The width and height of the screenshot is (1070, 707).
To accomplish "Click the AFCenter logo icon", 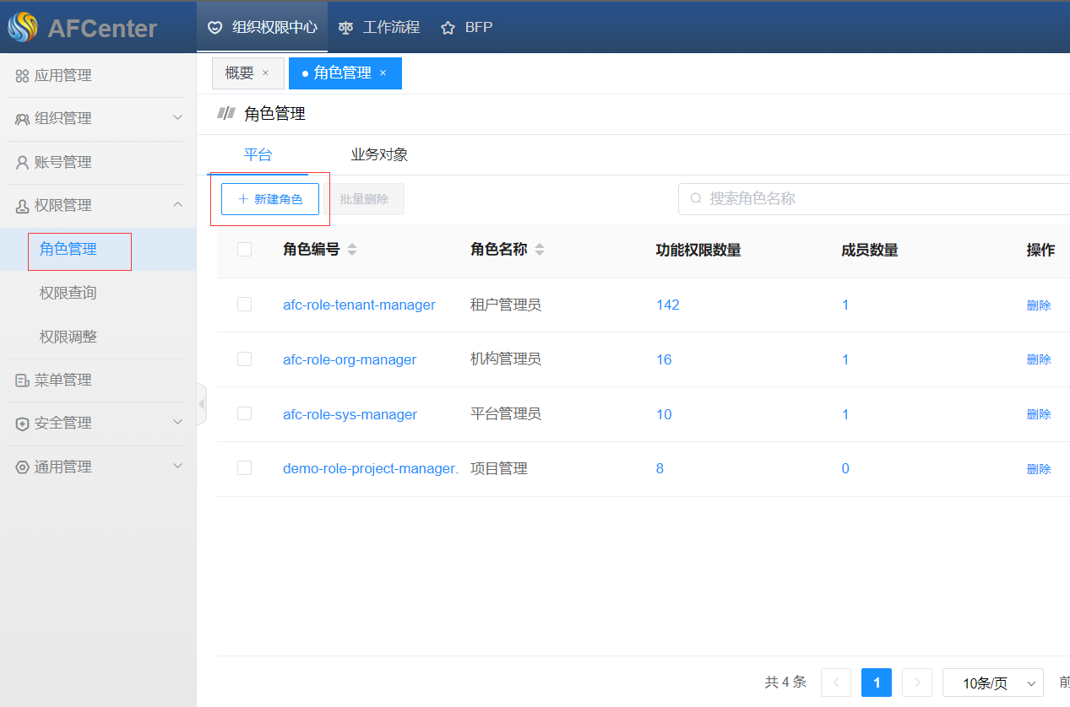I will point(23,28).
